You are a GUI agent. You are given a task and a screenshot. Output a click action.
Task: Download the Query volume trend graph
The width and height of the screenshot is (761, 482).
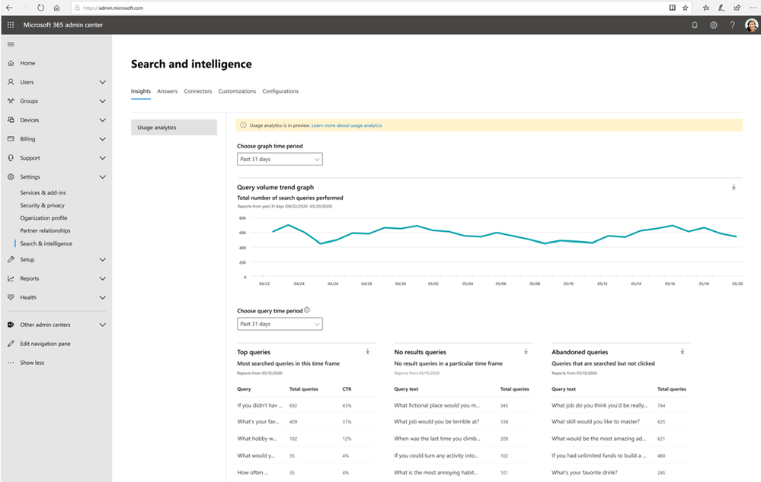(734, 187)
